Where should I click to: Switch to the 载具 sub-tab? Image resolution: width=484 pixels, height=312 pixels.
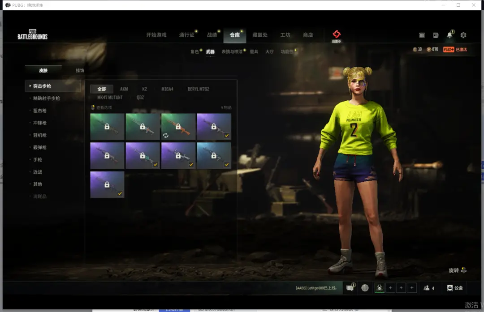tap(254, 51)
